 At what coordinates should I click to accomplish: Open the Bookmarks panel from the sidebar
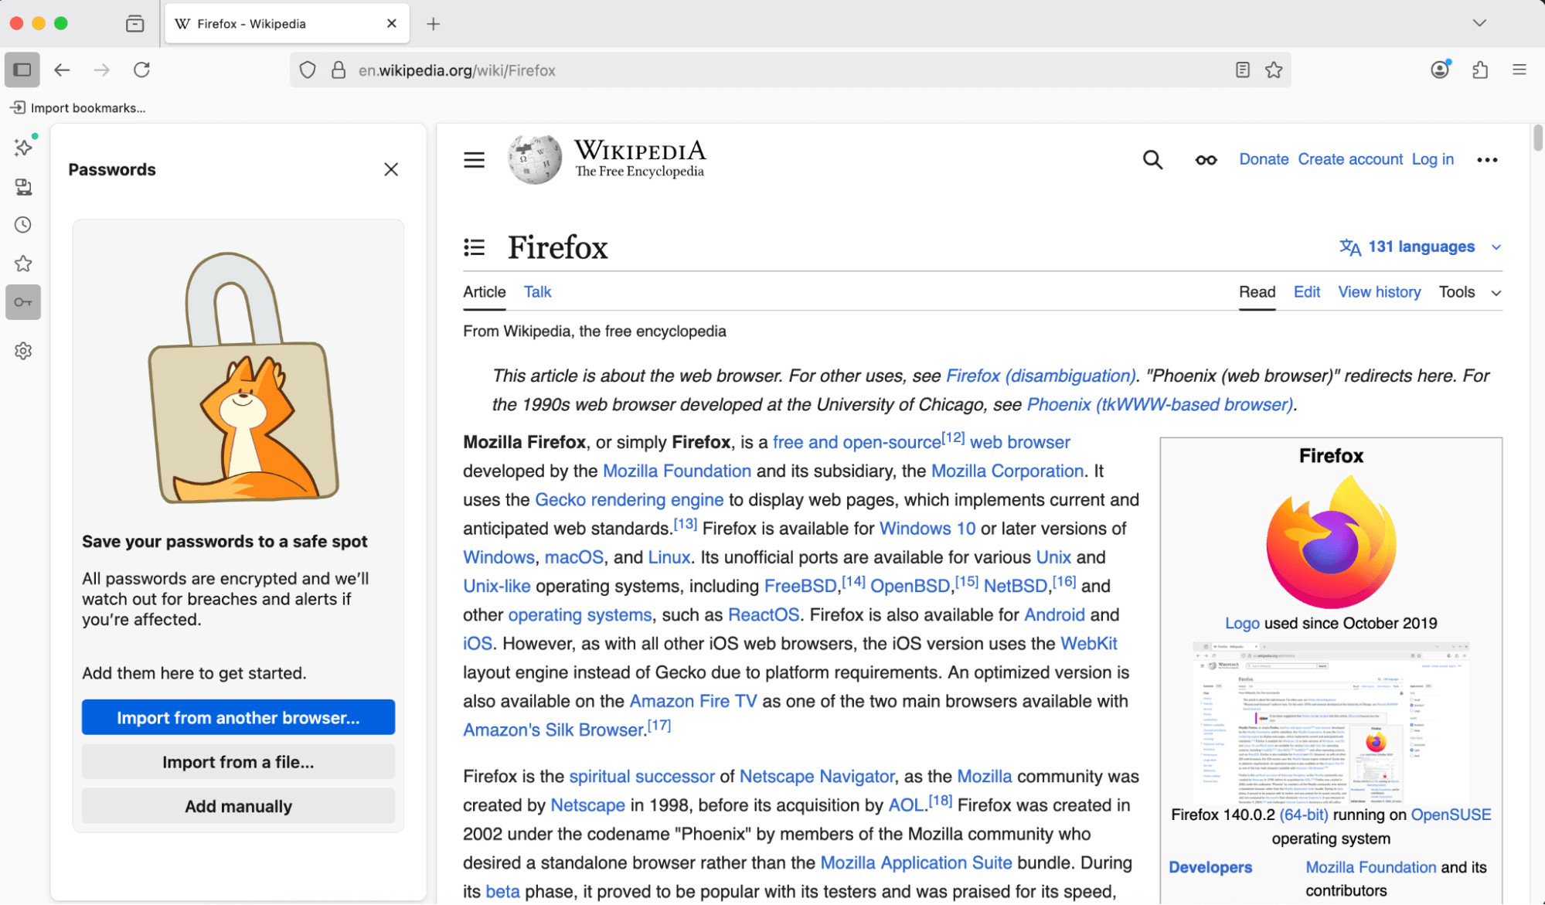pyautogui.click(x=22, y=264)
